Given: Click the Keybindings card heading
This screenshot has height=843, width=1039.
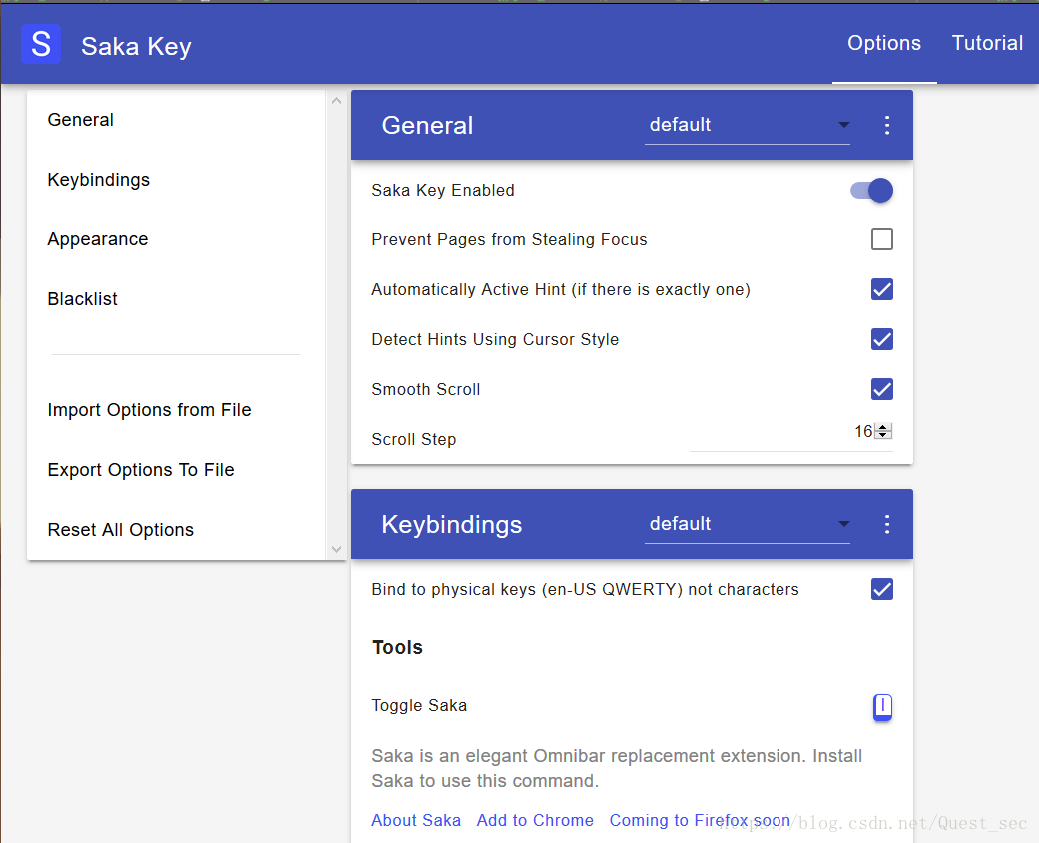Looking at the screenshot, I should pos(452,525).
